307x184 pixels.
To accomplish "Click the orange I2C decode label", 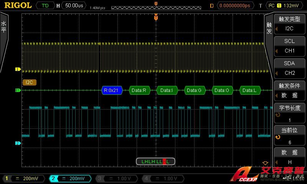I will pyautogui.click(x=30, y=82).
